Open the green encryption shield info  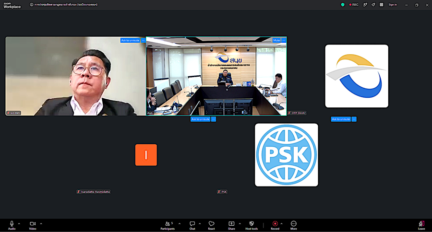[x=343, y=5]
